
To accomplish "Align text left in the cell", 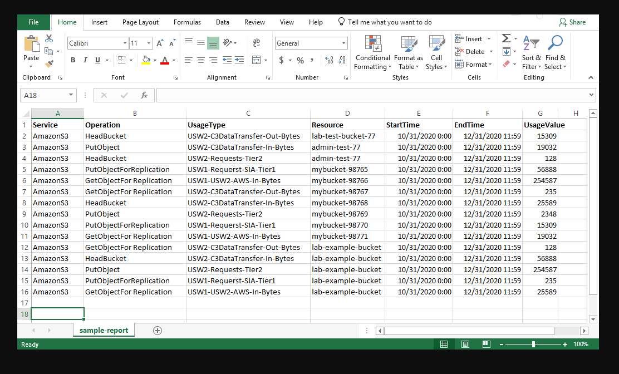I will coord(189,60).
